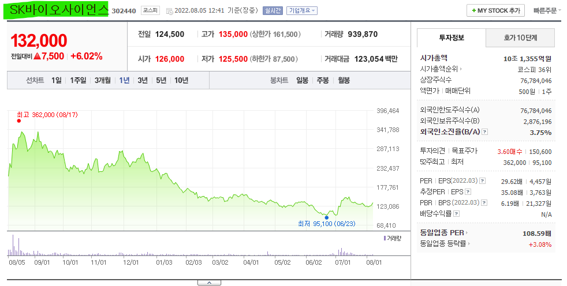The height and width of the screenshot is (286, 567).
Task: Select the 3년 line chart period
Action: 143,80
